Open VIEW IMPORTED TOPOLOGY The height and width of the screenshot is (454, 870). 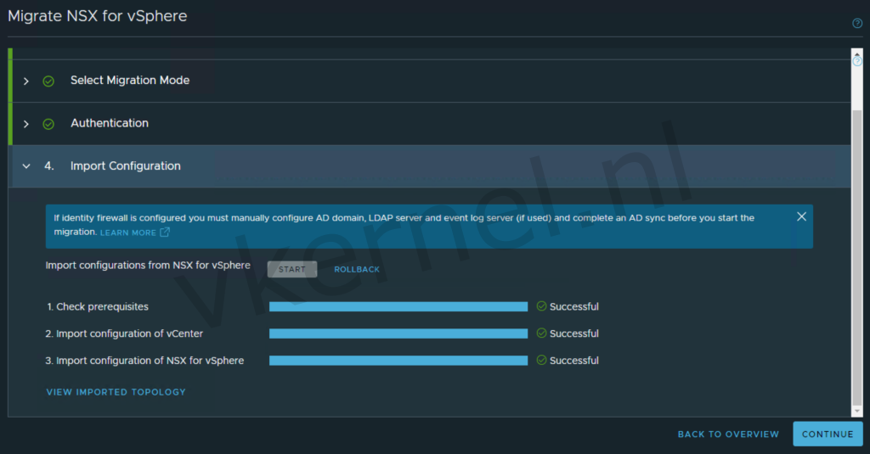(x=116, y=392)
